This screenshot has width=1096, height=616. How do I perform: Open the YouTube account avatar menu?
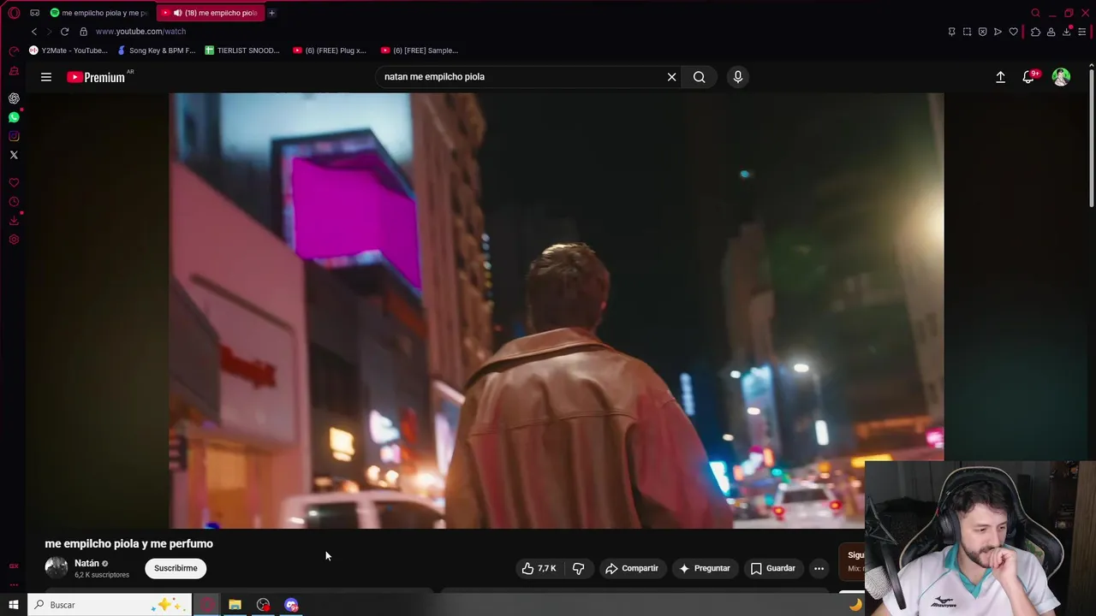click(1061, 77)
